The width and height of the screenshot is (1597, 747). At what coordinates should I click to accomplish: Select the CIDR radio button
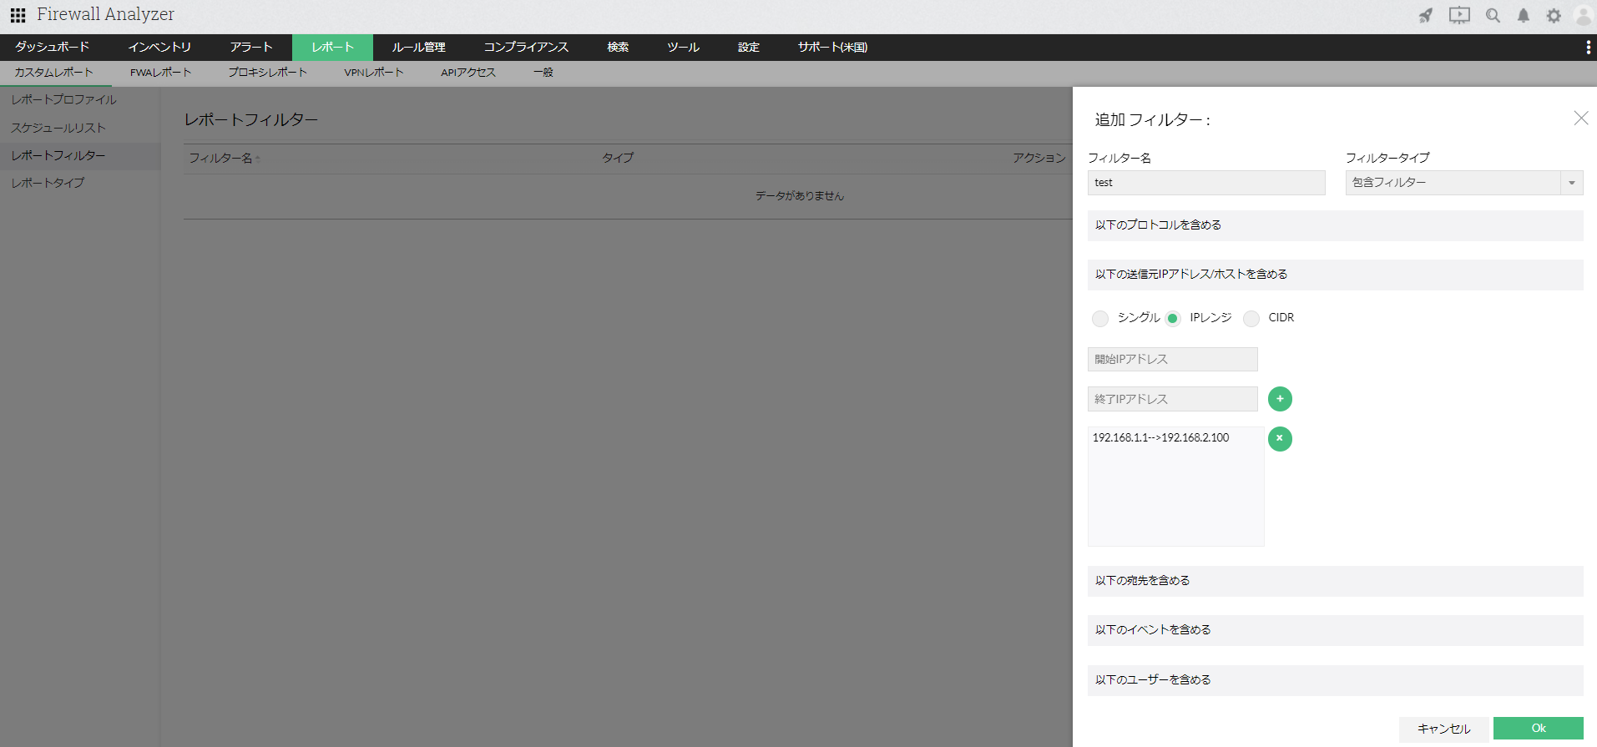pyautogui.click(x=1251, y=318)
